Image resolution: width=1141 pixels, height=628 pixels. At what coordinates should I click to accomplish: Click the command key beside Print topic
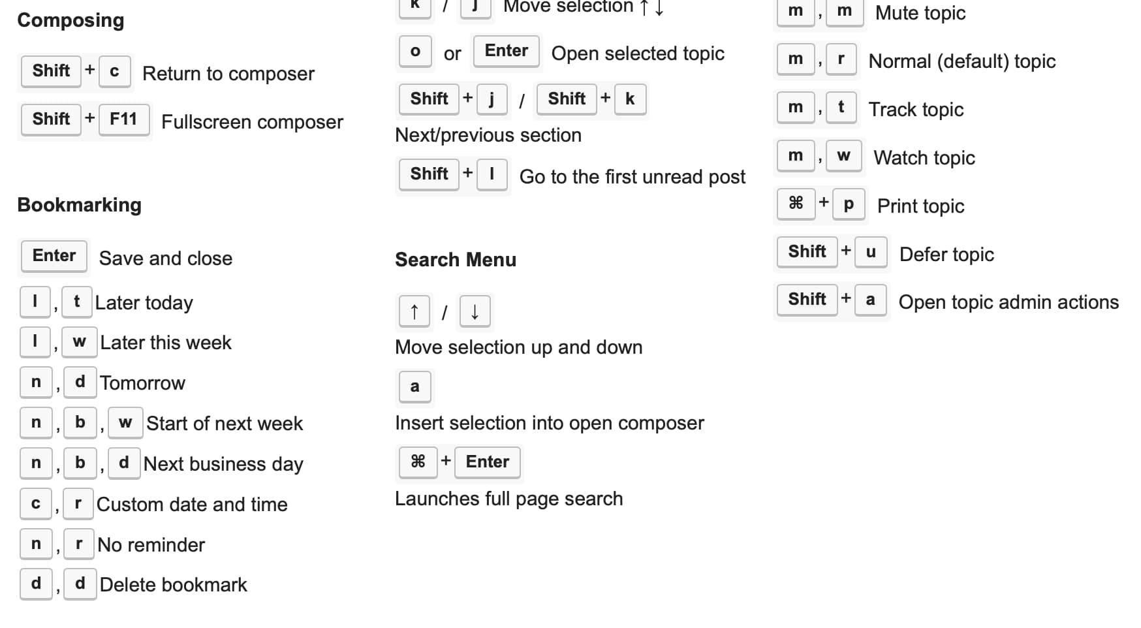pyautogui.click(x=796, y=204)
